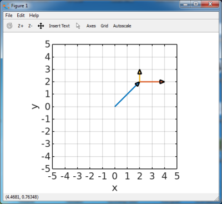Click the orange arrowhead at x=4

click(x=162, y=82)
